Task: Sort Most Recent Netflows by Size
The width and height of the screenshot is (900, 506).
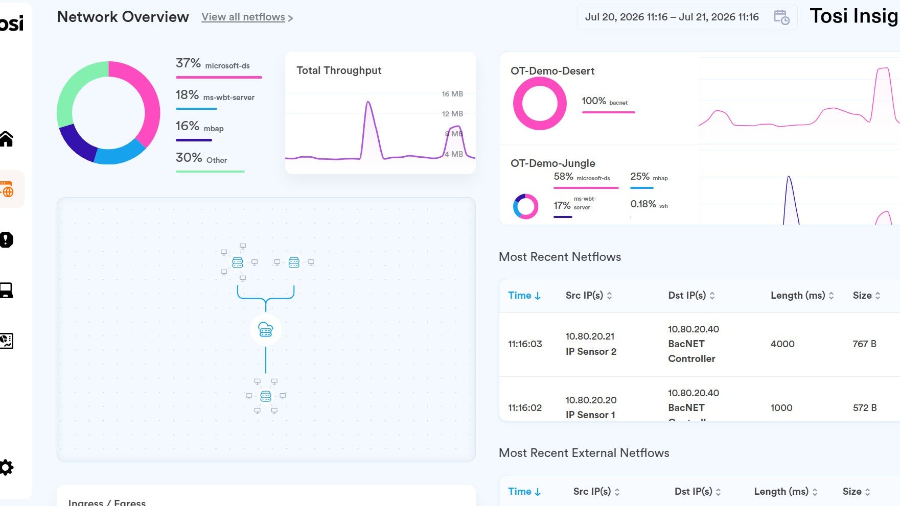Action: (867, 295)
